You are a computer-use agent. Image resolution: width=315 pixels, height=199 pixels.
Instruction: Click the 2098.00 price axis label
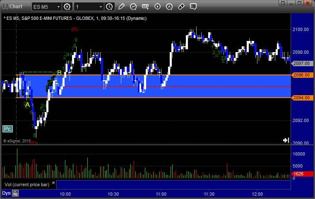pyautogui.click(x=301, y=52)
